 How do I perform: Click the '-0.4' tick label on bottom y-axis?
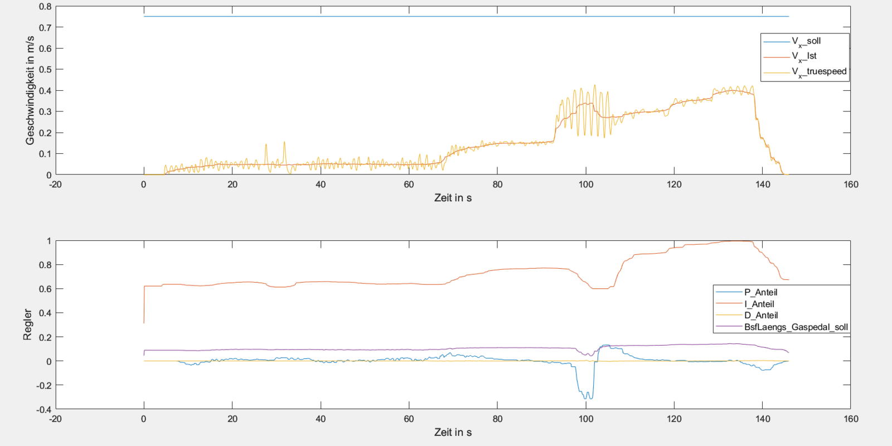tap(43, 409)
